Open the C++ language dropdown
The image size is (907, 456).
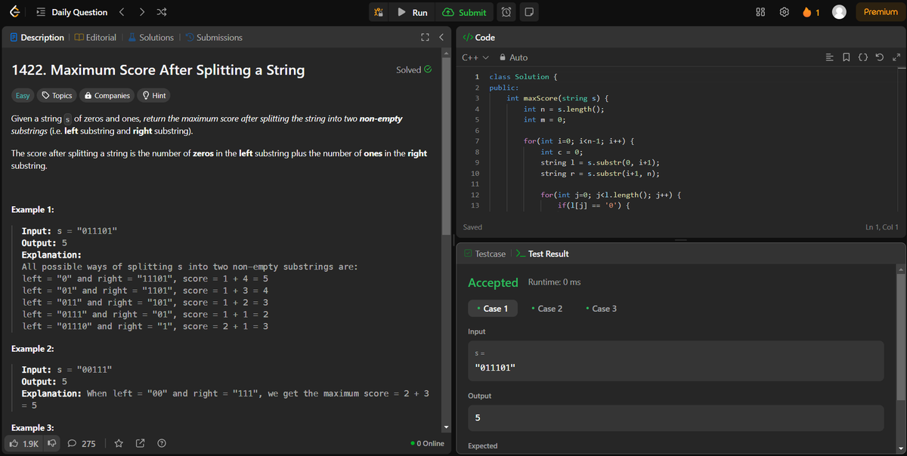click(x=475, y=57)
